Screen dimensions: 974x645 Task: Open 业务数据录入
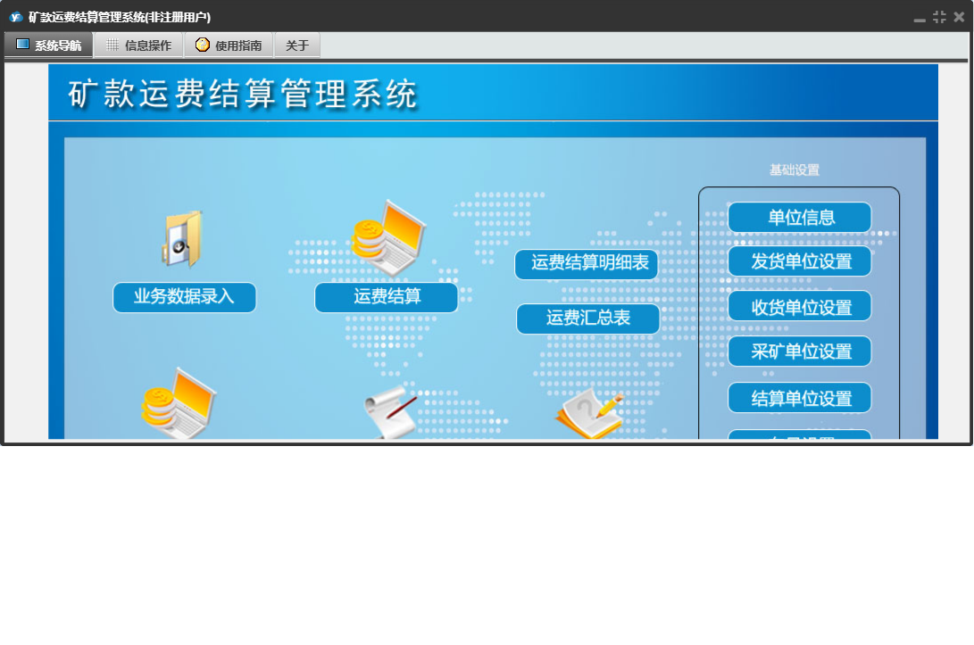pos(185,297)
